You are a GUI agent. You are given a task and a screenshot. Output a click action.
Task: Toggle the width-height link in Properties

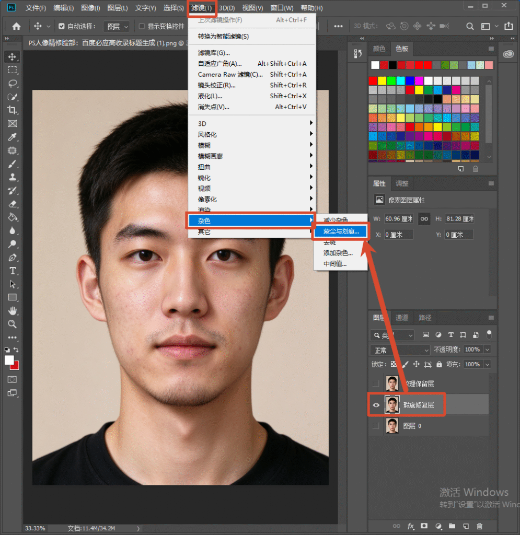tap(424, 219)
